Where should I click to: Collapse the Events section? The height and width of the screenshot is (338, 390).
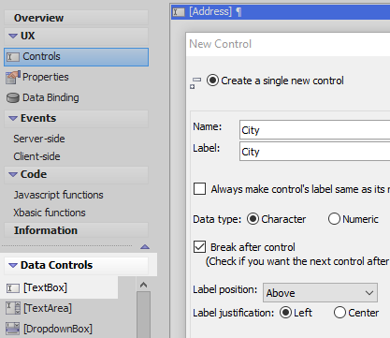(x=13, y=119)
